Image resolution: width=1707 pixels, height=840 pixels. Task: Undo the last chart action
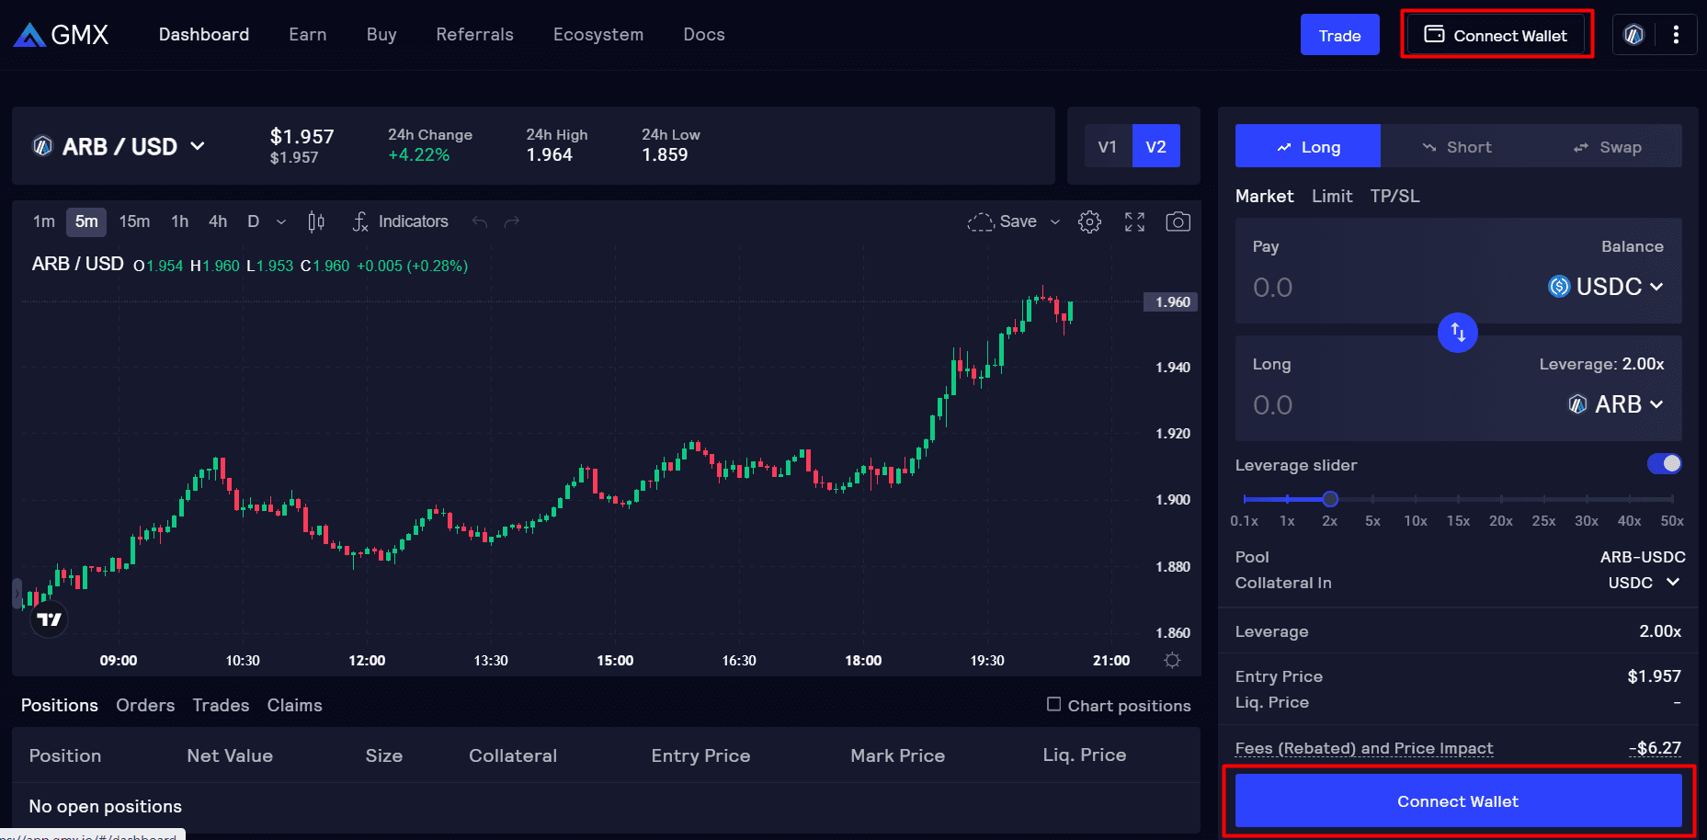pyautogui.click(x=479, y=221)
